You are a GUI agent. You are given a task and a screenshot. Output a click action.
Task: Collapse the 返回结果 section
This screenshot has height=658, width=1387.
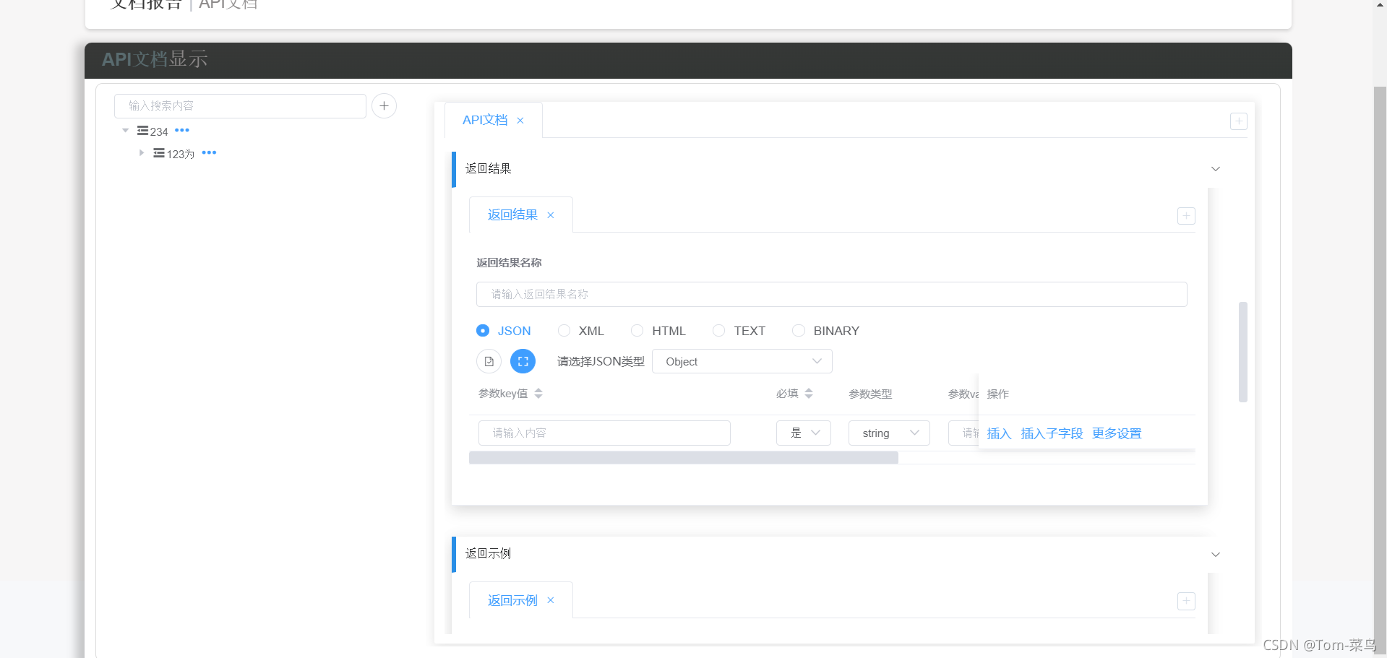pyautogui.click(x=1216, y=169)
